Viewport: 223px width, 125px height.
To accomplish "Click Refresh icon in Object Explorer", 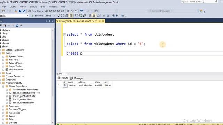I will [x=17, y=26].
